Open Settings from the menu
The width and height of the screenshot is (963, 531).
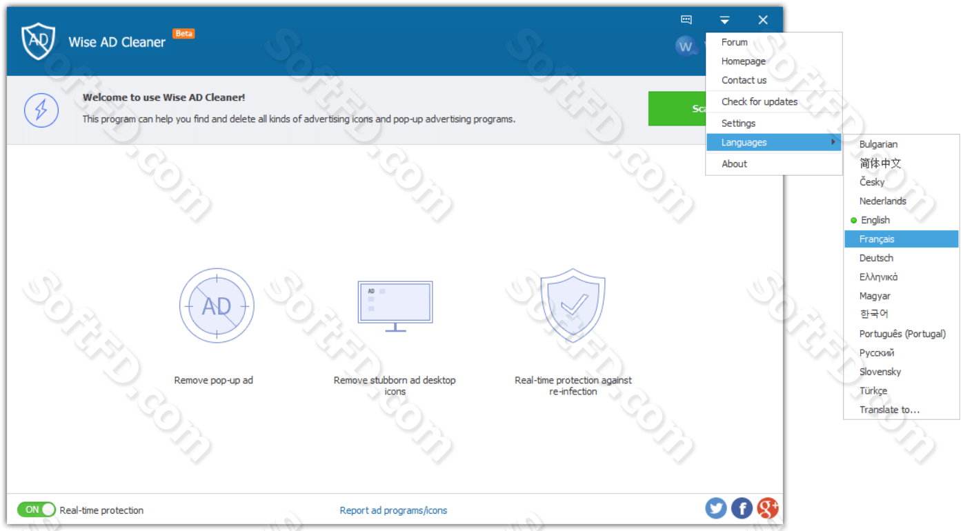pos(774,123)
